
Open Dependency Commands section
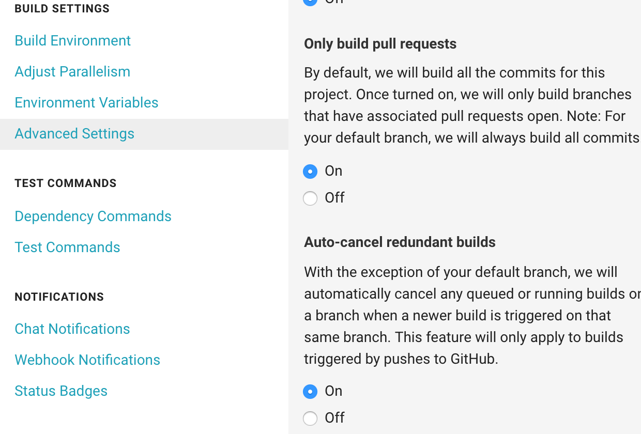click(x=93, y=216)
